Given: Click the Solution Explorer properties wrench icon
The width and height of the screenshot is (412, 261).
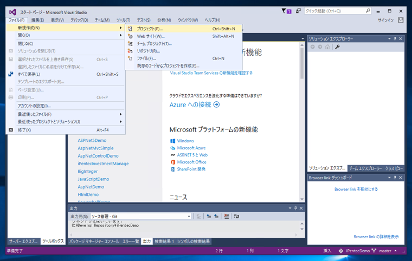Looking at the screenshot, I should [337, 47].
